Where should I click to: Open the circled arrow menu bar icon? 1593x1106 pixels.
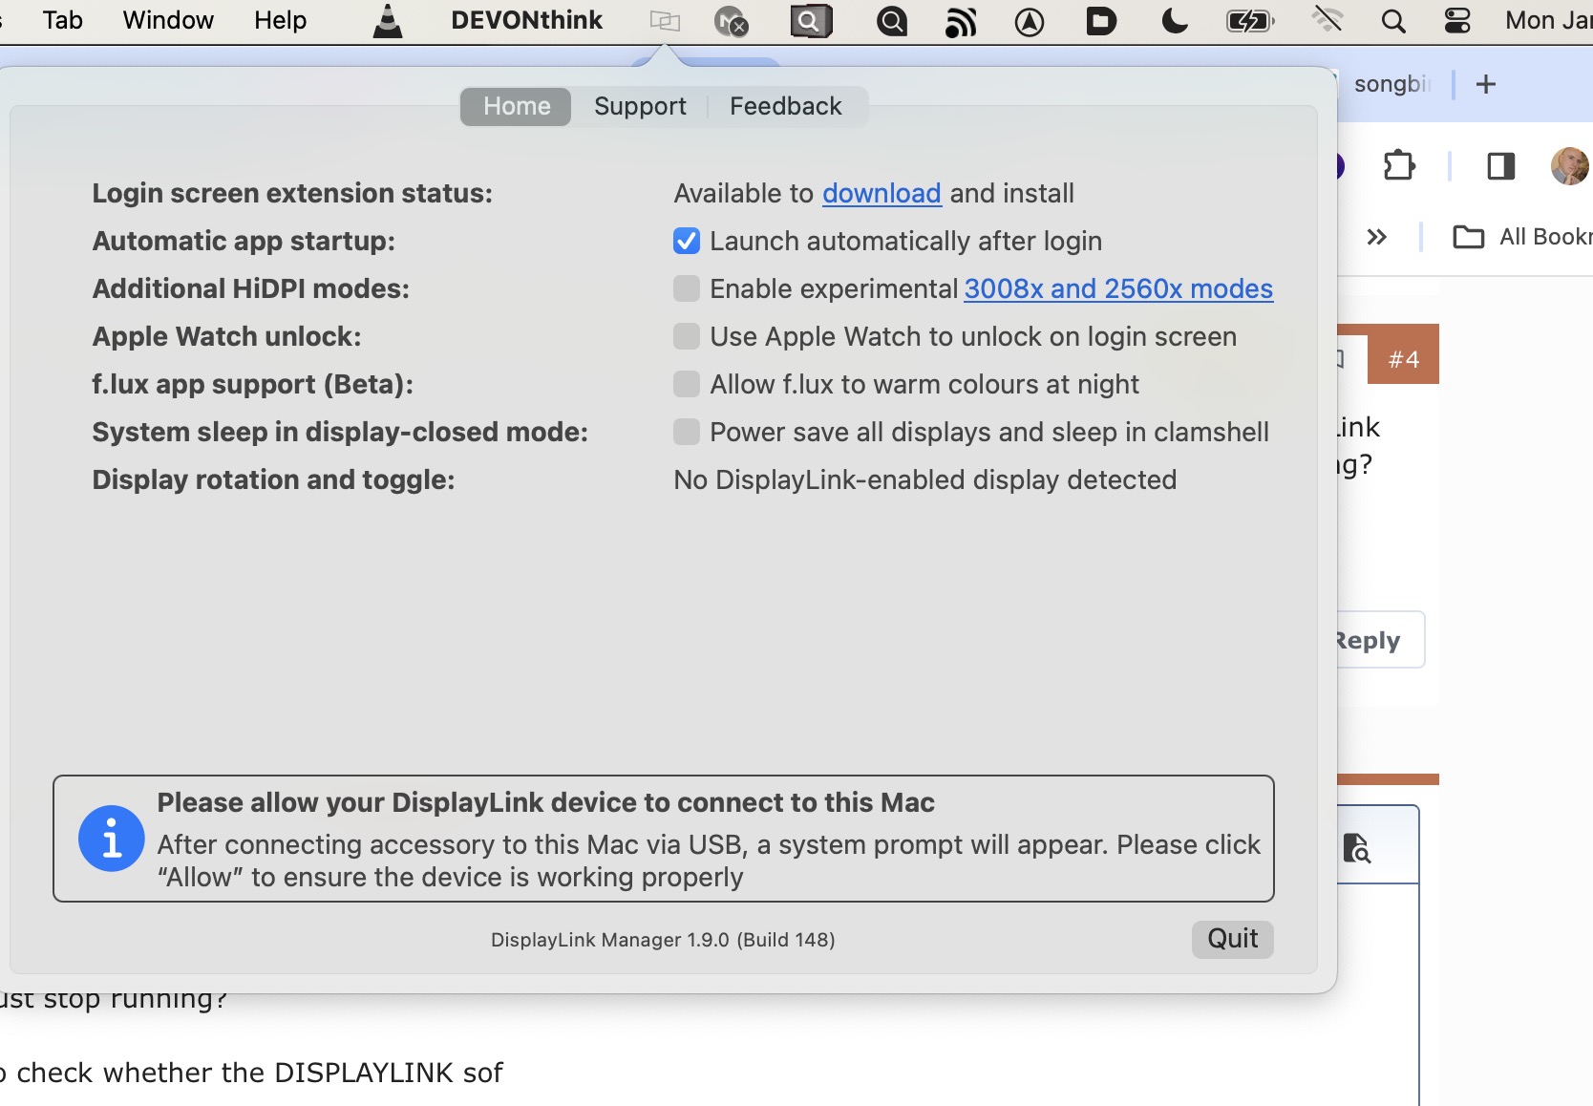[1030, 21]
